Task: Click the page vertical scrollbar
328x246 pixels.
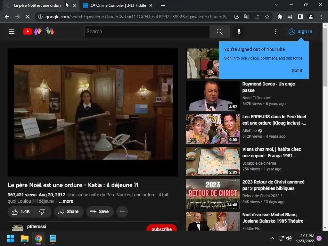Action: [325, 57]
